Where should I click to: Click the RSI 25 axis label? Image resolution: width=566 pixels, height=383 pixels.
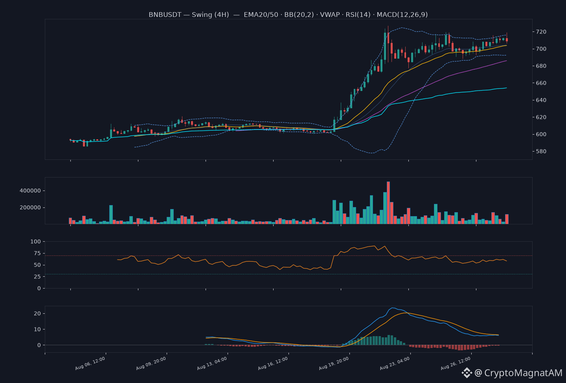(37, 277)
